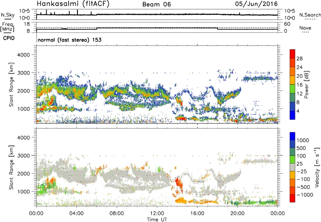Click the -1000 tick on velocity colorbar
Image resolution: width=321 pixels, height=222 pixels.
[305, 195]
